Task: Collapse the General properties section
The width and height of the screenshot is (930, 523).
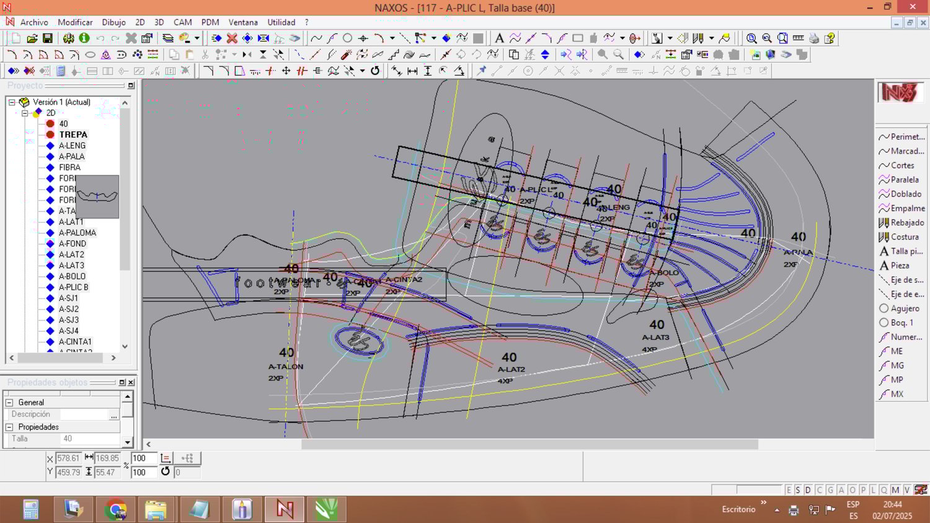Action: [10, 403]
